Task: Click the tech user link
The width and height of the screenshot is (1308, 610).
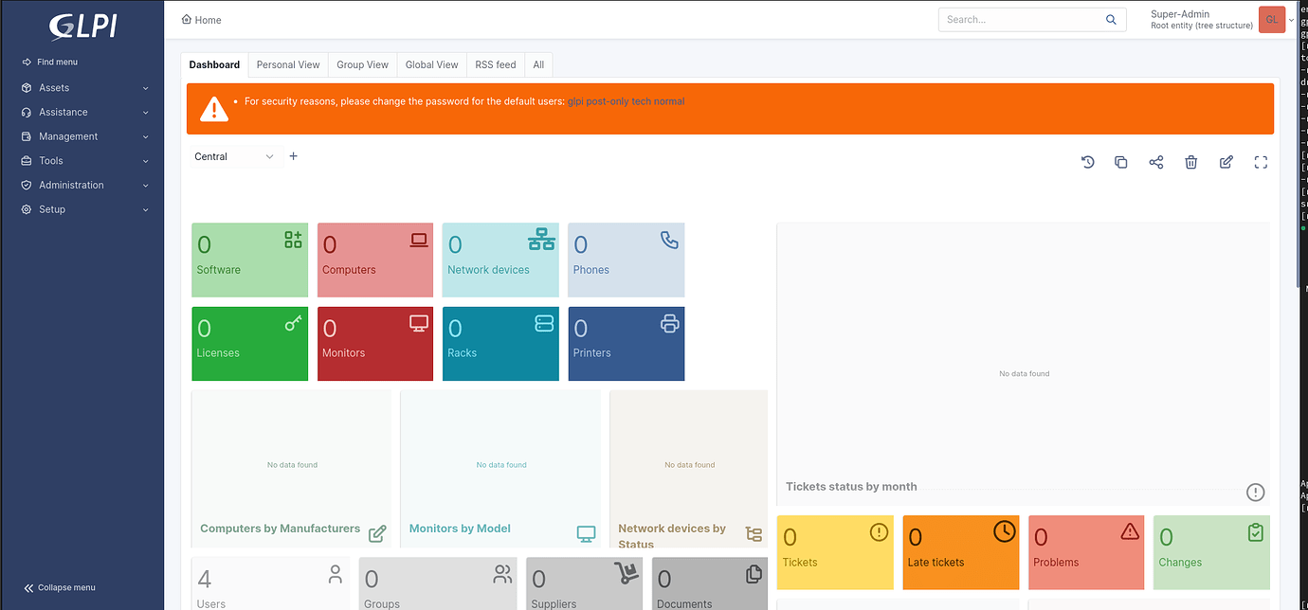Action: [642, 101]
